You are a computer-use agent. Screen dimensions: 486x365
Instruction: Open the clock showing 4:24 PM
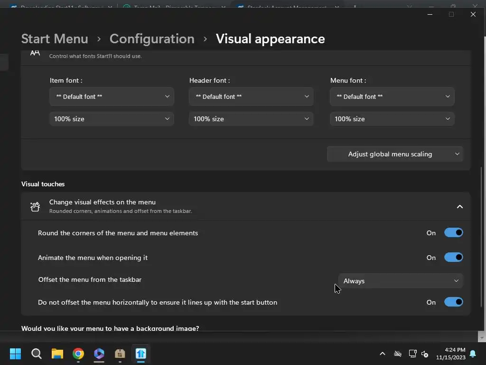451,354
